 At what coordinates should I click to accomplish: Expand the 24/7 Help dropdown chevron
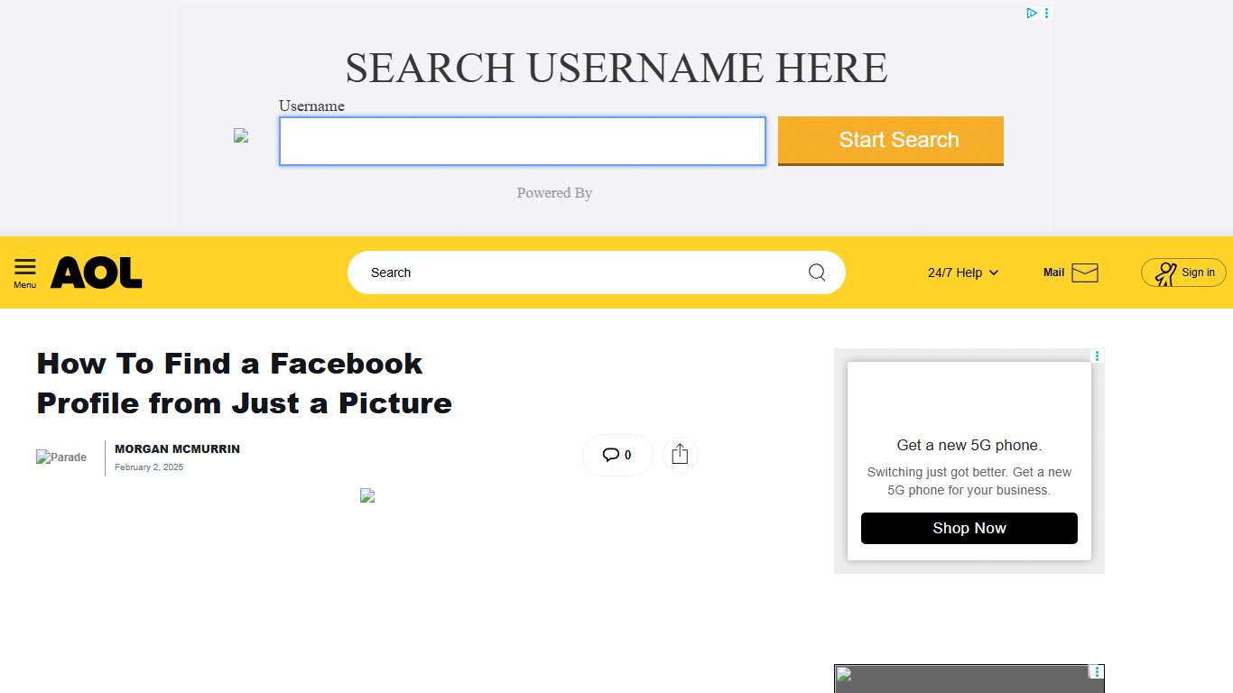[x=993, y=273]
